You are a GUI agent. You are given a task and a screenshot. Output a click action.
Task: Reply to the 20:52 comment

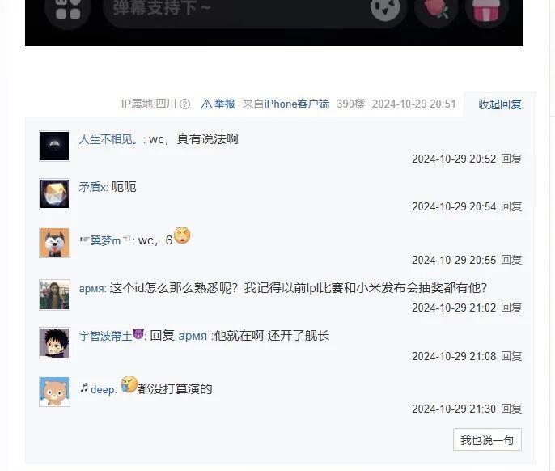pos(511,159)
